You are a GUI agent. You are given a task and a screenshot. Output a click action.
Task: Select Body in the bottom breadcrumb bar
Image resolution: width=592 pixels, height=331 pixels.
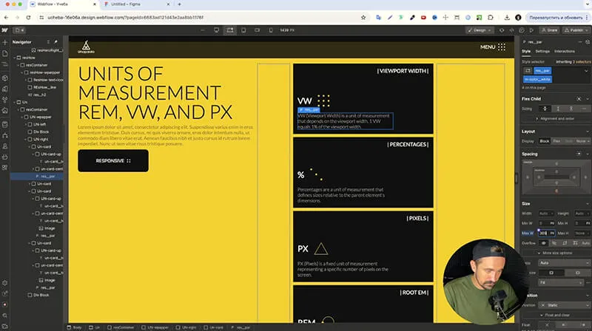click(75, 327)
